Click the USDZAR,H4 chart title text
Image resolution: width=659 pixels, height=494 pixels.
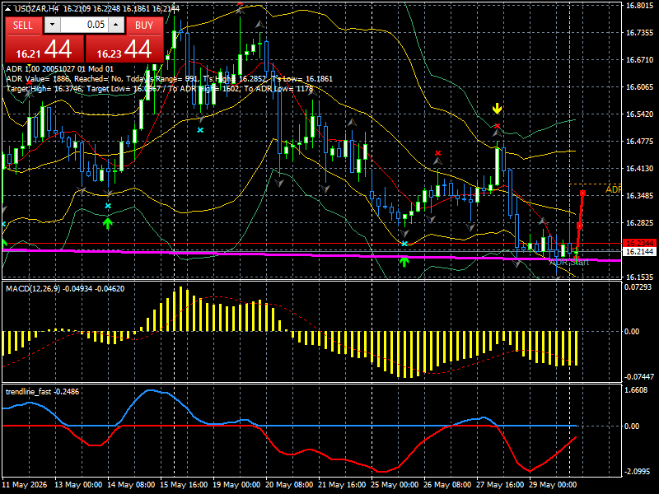[x=36, y=8]
